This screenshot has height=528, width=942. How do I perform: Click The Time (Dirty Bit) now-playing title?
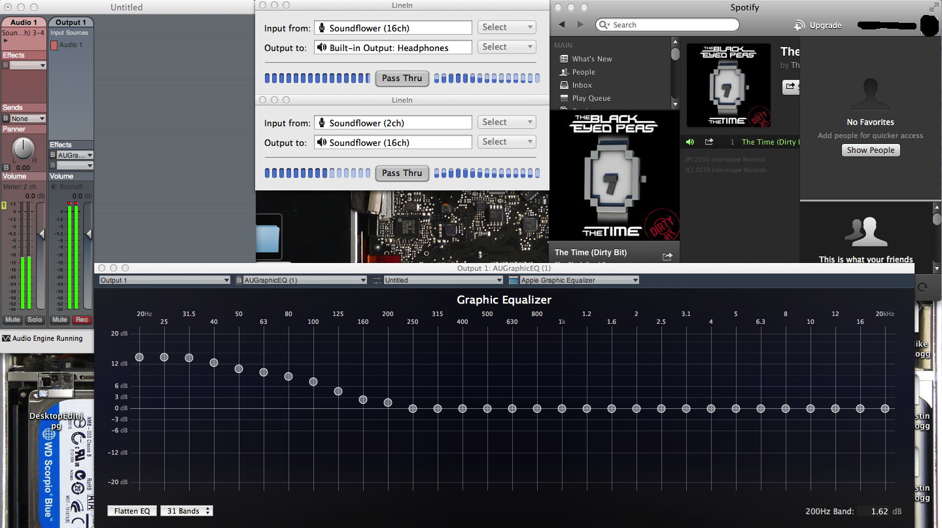(591, 253)
